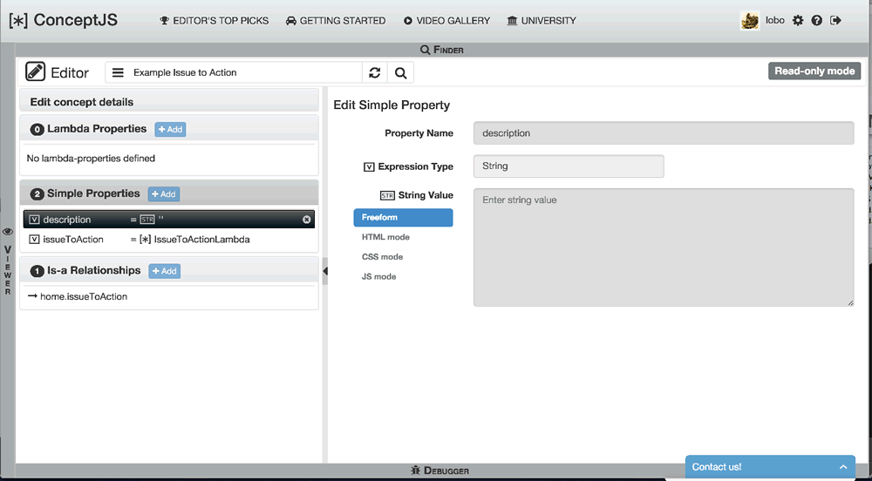
Task: Click the arrow icon before home.issueToAction
Action: pyautogui.click(x=32, y=296)
